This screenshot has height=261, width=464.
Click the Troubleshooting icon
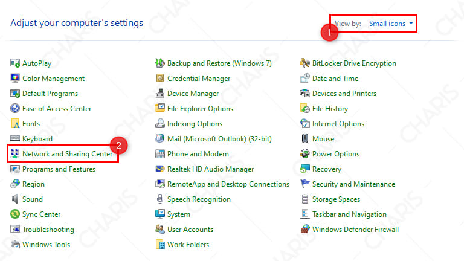point(15,229)
